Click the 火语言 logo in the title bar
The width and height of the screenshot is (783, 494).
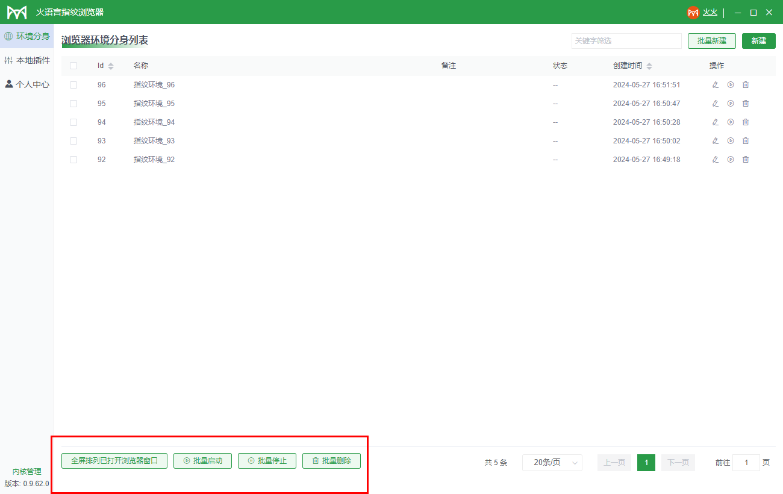[16, 11]
